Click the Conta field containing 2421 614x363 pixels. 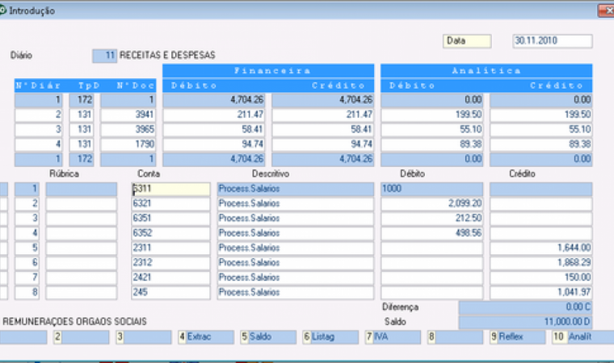point(170,277)
